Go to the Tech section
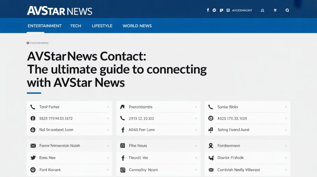Viewport: 317px width, 177px height. (x=76, y=26)
